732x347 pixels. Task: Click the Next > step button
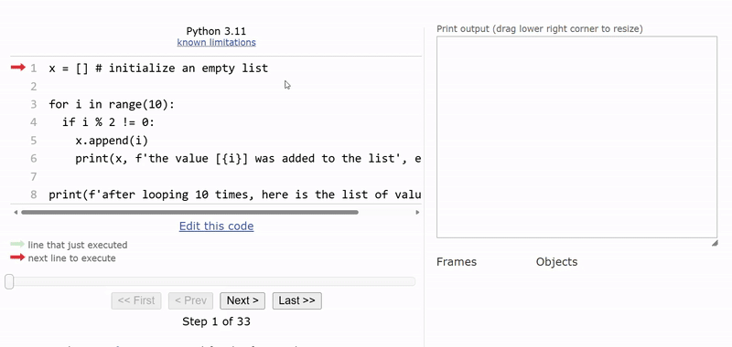point(242,301)
